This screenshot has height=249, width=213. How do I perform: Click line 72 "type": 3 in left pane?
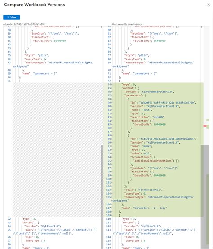(x=29, y=219)
